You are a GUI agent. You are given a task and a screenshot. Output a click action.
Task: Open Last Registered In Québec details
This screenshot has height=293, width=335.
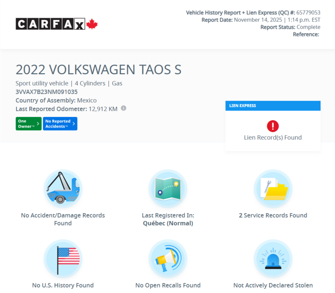click(x=167, y=219)
